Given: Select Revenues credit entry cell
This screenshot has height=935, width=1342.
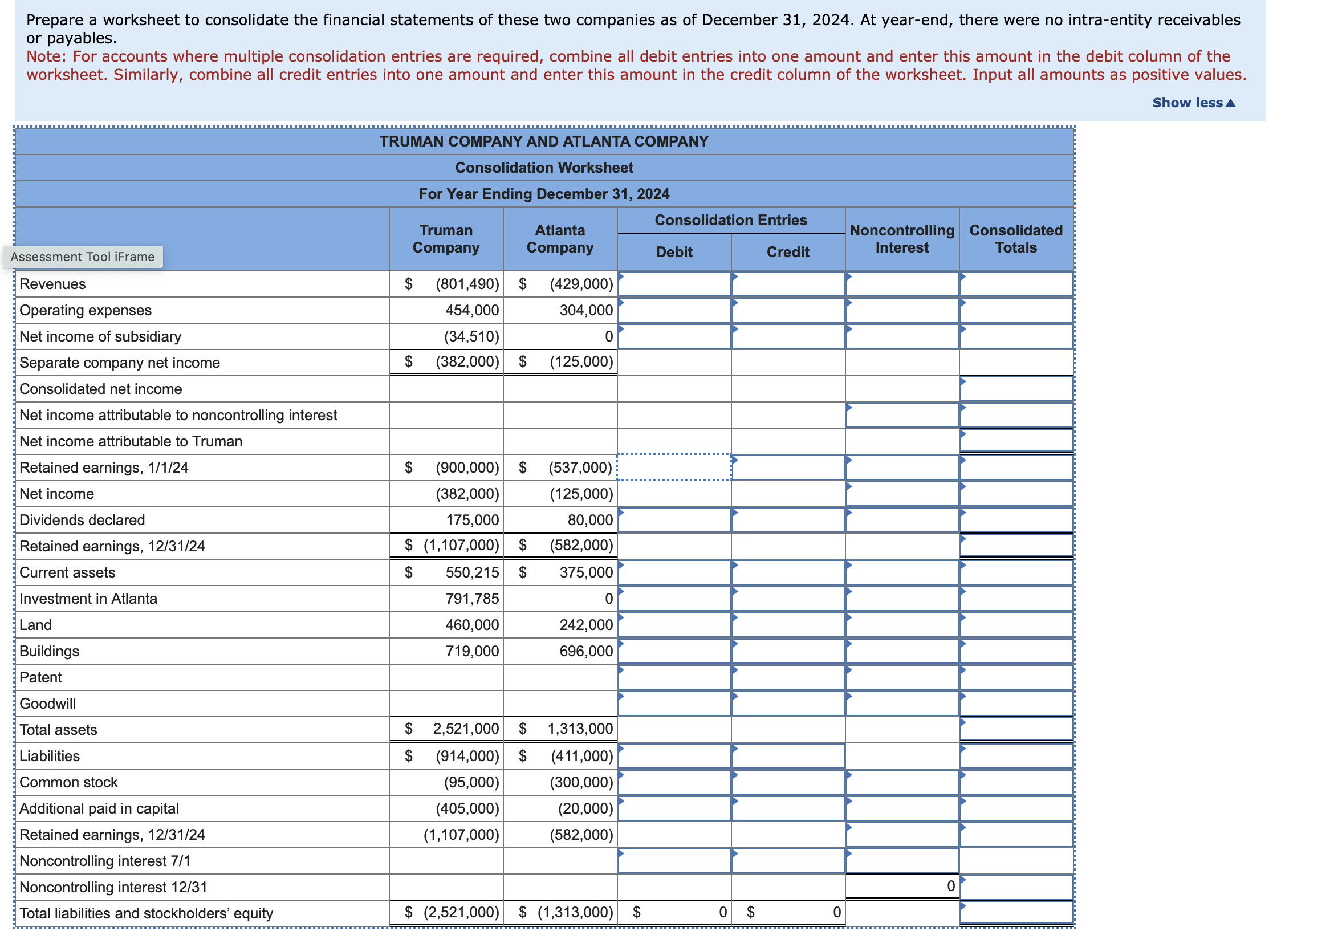Looking at the screenshot, I should (x=788, y=284).
